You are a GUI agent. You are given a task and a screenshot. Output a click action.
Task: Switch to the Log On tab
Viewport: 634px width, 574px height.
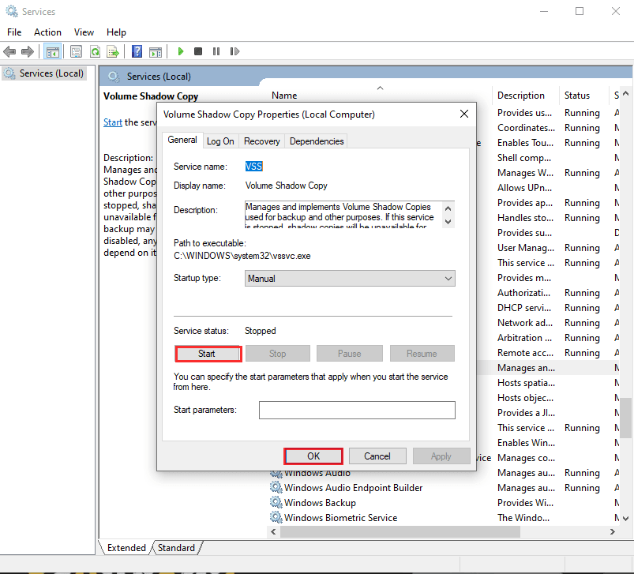(220, 141)
